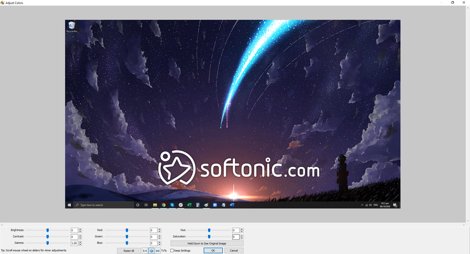Confirm changes with the OK button

point(213,251)
